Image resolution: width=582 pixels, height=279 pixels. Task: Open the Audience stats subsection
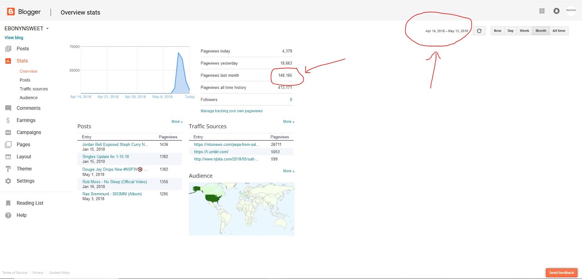coord(28,97)
